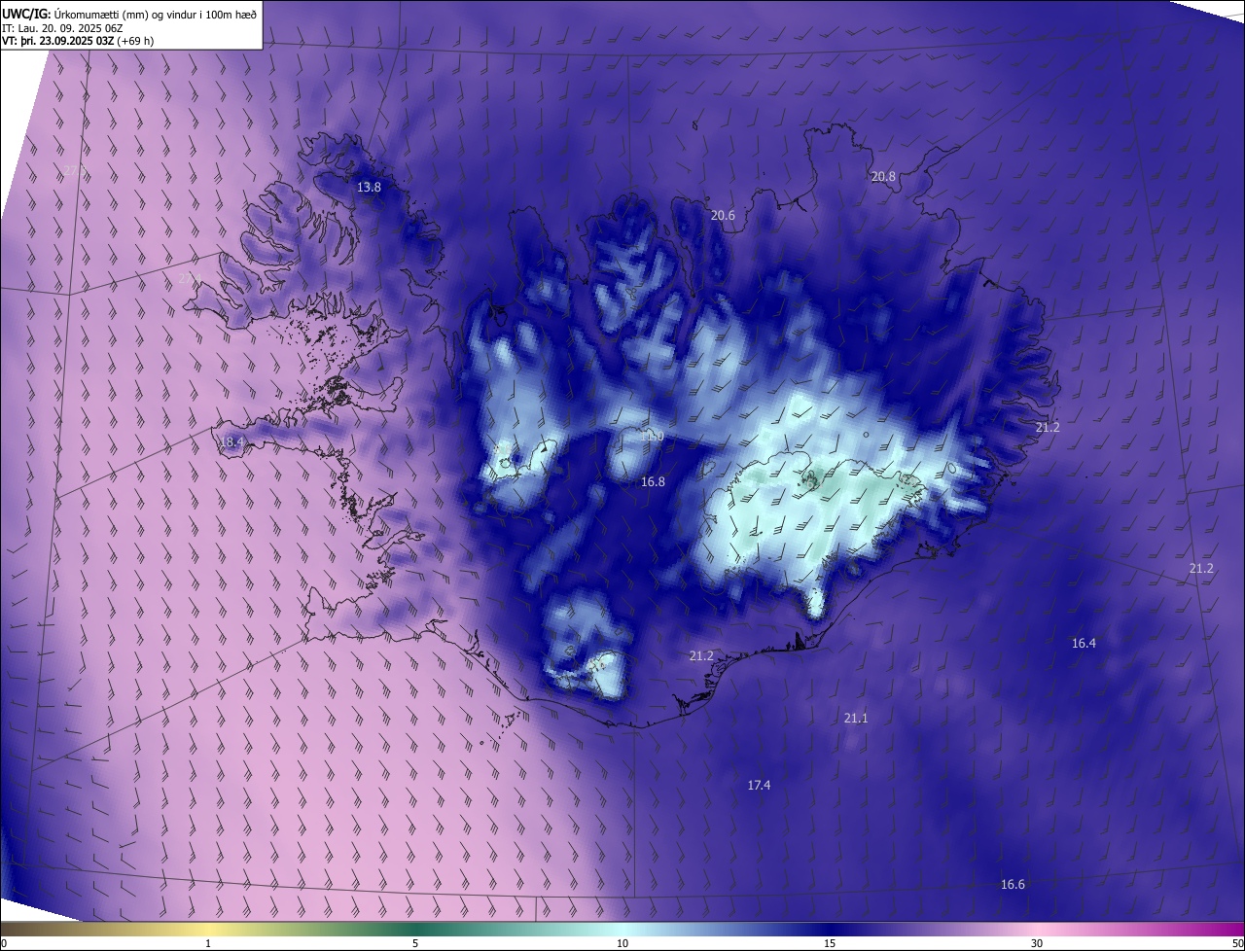
Task: Click the 20.8 value label
Action: pos(883,176)
